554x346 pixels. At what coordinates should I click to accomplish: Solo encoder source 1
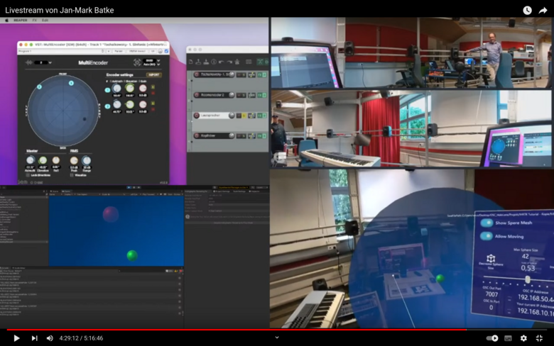(x=153, y=87)
